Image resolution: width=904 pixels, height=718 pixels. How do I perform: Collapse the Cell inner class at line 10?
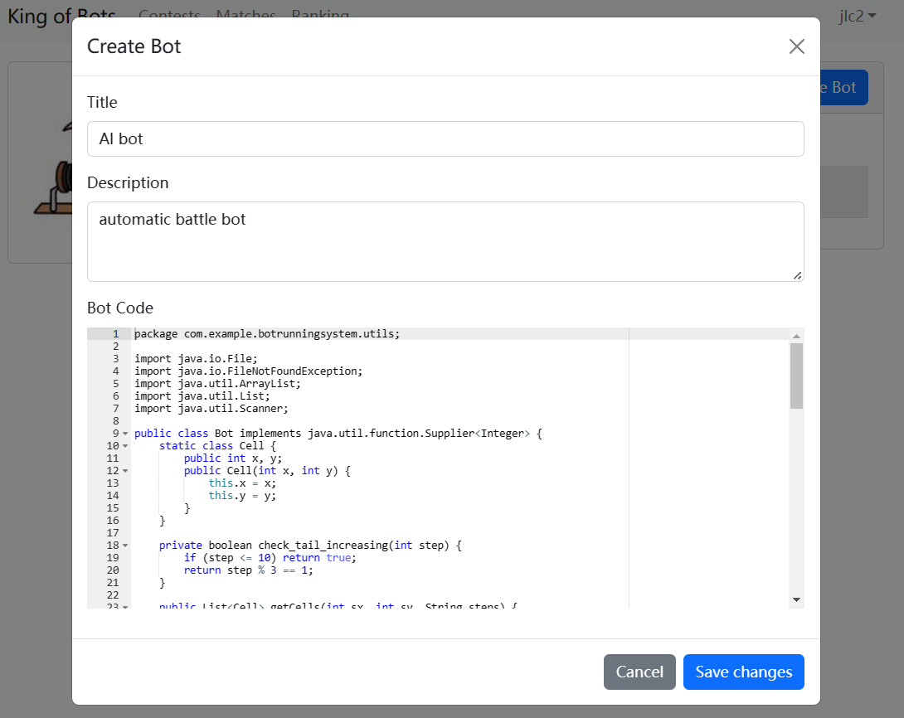[124, 445]
